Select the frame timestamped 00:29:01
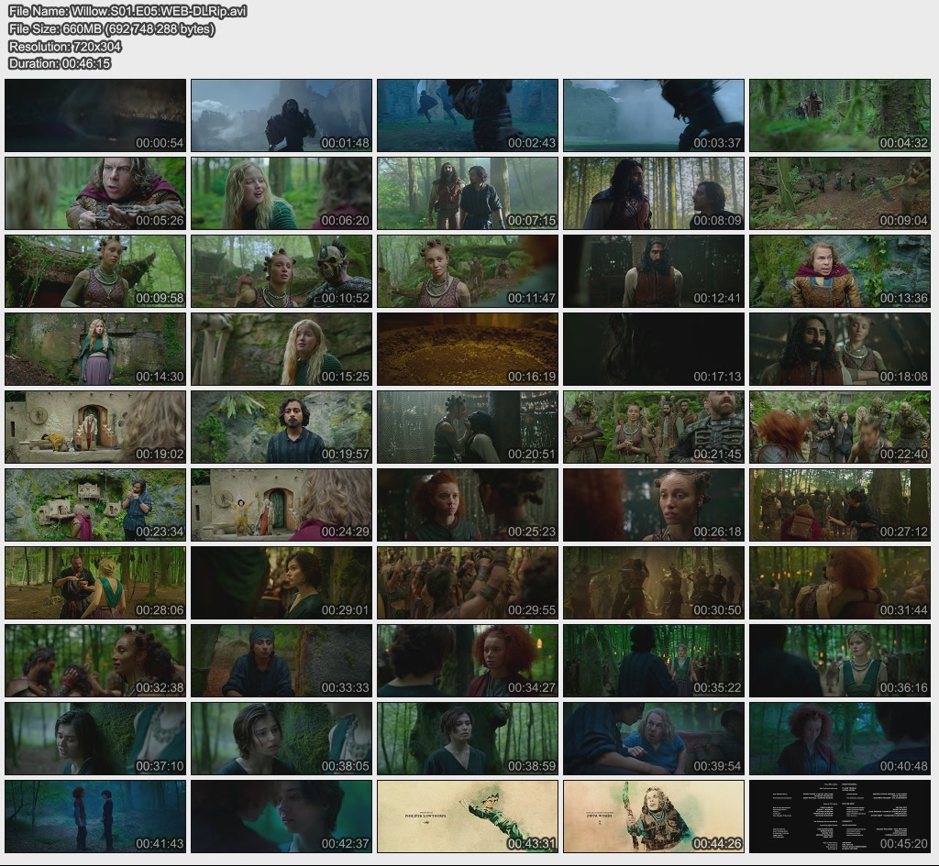939x866 pixels. (x=282, y=583)
